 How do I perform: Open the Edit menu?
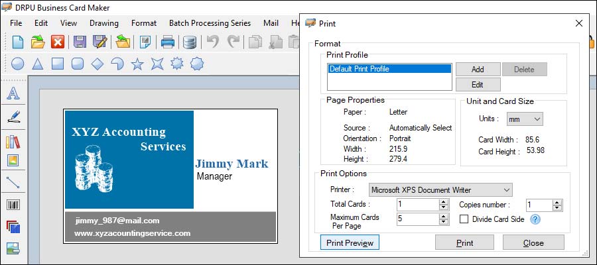tap(41, 23)
